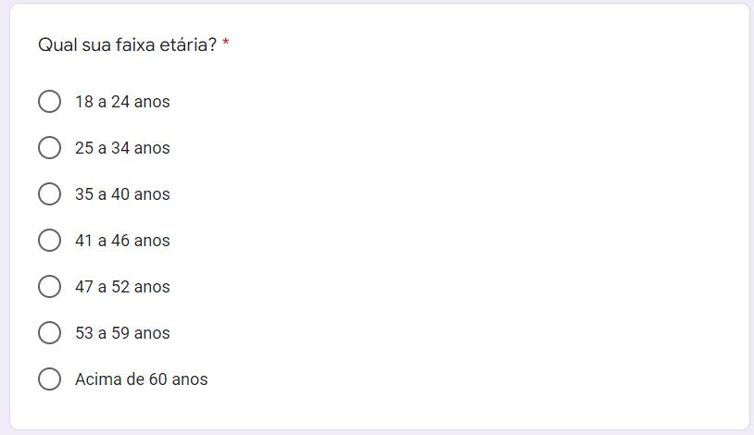This screenshot has width=754, height=435.
Task: Select the 47 a 52 anos radio button
Action: pyautogui.click(x=50, y=287)
